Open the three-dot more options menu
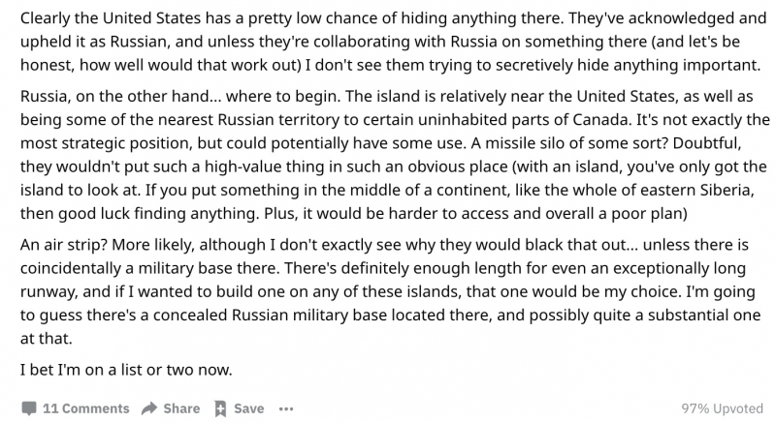 tap(286, 409)
